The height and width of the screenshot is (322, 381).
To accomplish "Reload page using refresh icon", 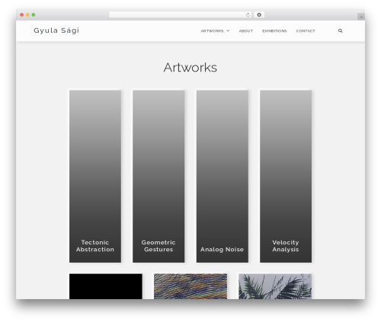I will tap(248, 14).
